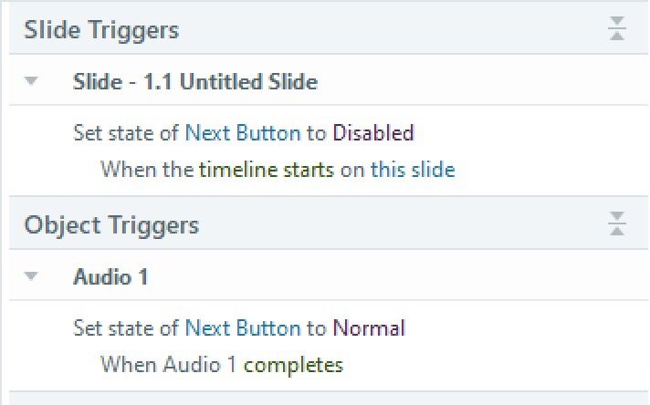650x405 pixels.
Task: Edit the completes event link
Action: point(293,365)
